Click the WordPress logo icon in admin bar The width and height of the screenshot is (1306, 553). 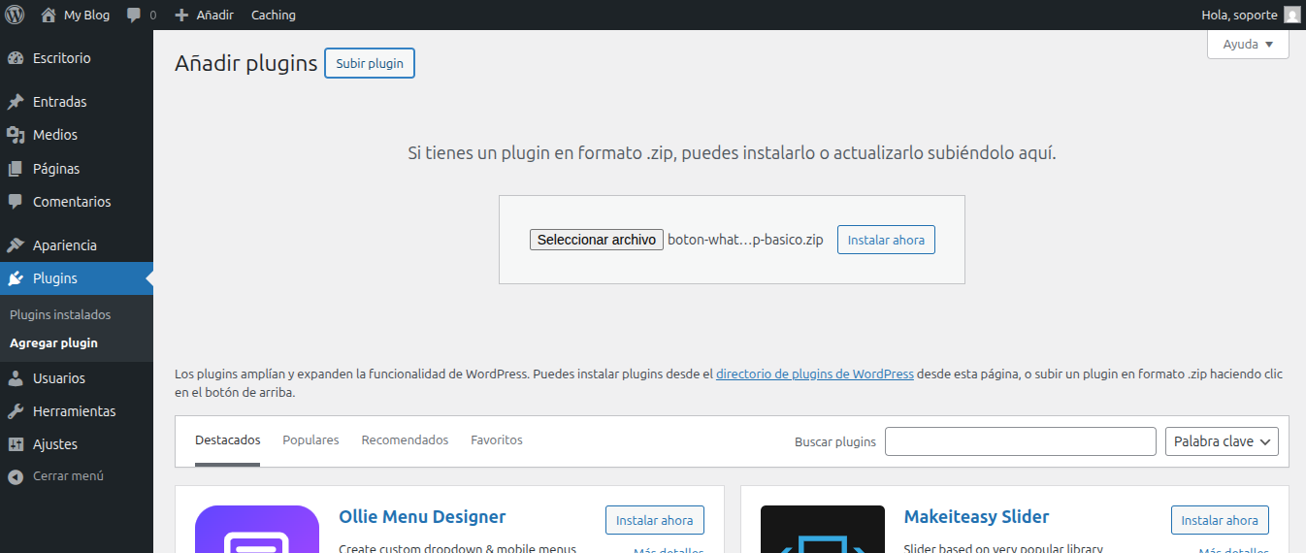click(15, 15)
